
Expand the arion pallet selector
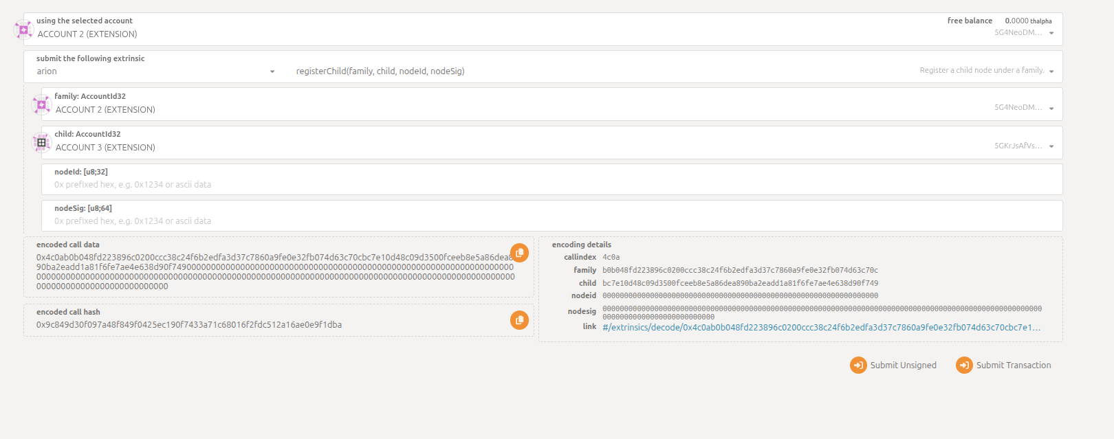[x=272, y=71]
